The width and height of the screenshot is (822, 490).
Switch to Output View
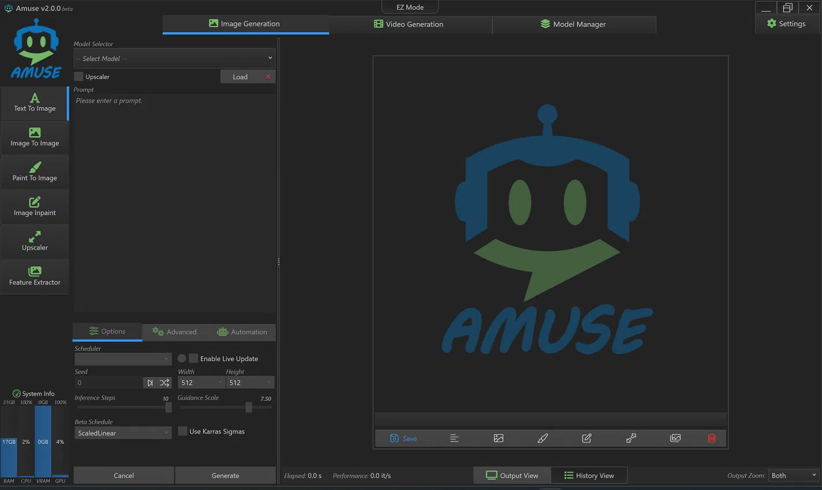512,476
